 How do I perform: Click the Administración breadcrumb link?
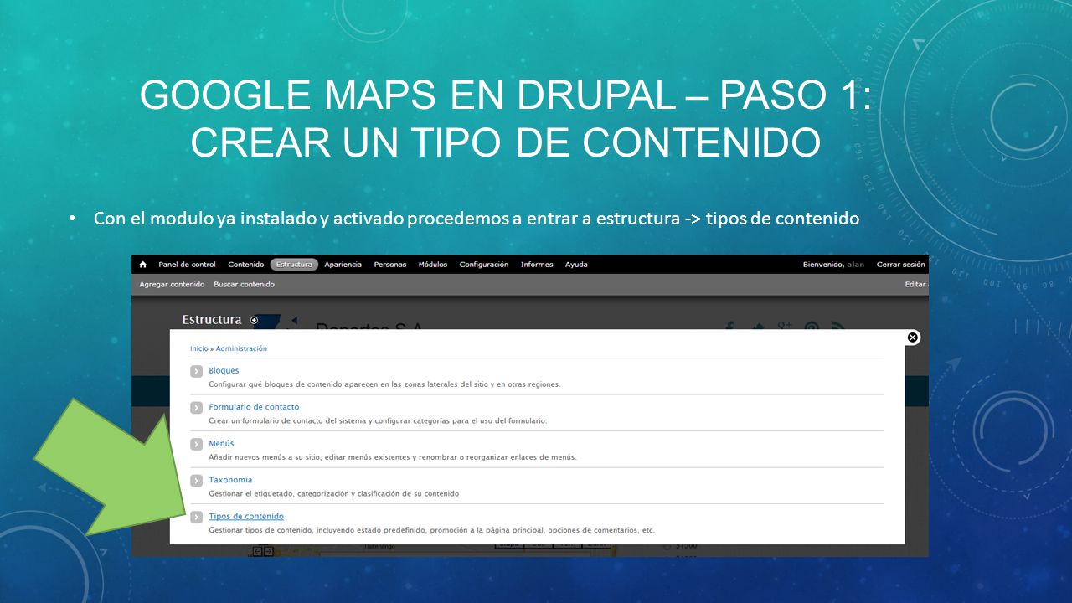pyautogui.click(x=241, y=348)
